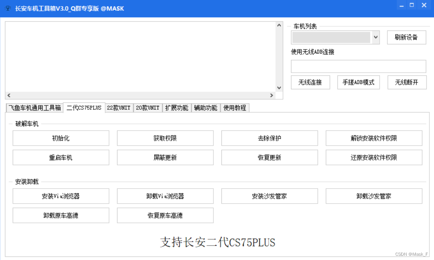Image resolution: width=434 pixels, height=260 pixels.
Task: Click the 卸载原车高德 button
Action: (61, 216)
